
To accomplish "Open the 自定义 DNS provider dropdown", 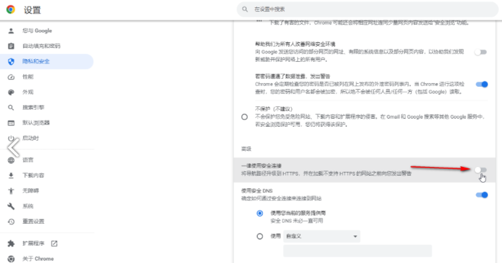I will pyautogui.click(x=322, y=236).
